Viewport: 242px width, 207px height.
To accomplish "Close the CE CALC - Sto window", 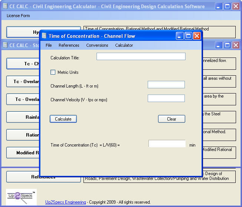I will [x=236, y=45].
